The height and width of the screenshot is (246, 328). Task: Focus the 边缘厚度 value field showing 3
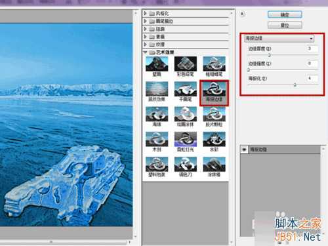pyautogui.click(x=312, y=49)
